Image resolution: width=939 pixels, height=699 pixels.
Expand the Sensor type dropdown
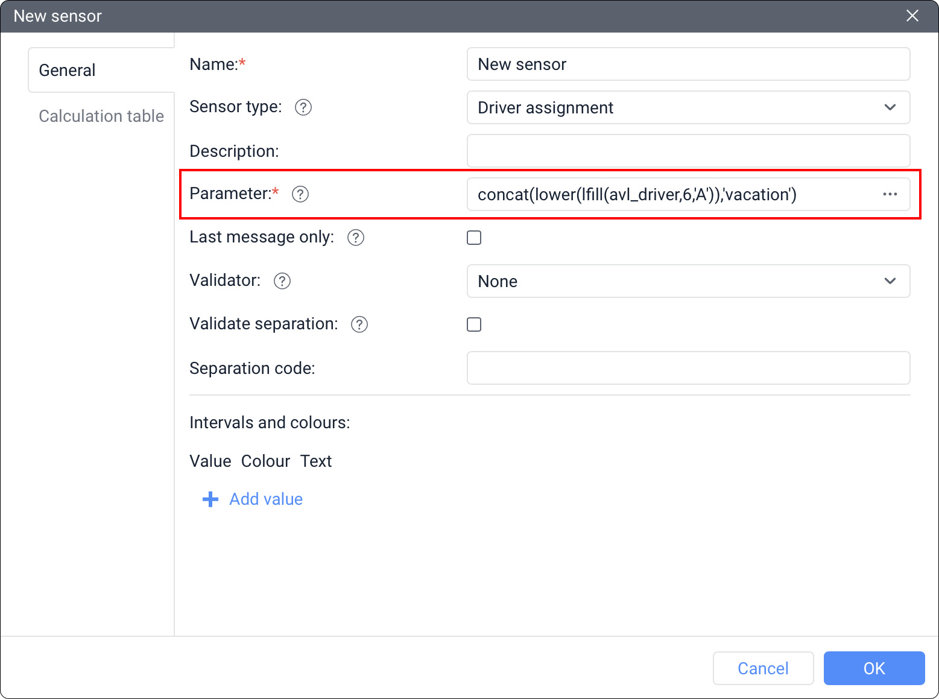(x=688, y=107)
